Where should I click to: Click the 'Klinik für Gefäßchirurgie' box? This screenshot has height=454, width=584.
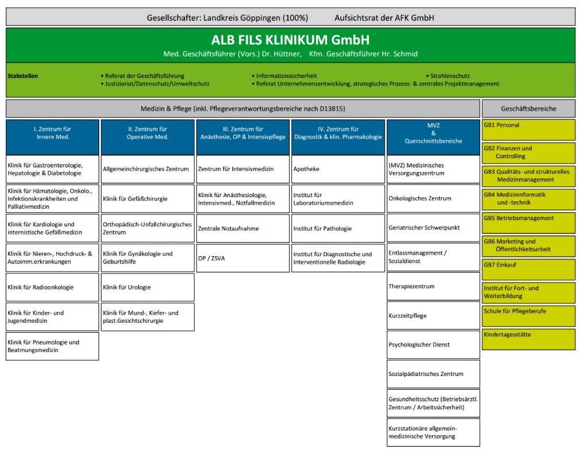click(x=148, y=199)
